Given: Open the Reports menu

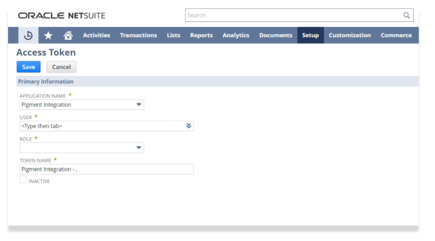Looking at the screenshot, I should coord(201,35).
